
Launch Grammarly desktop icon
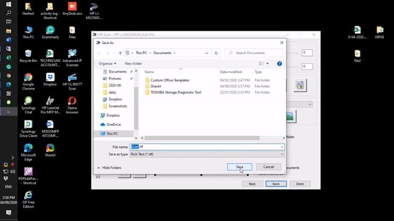pyautogui.click(x=50, y=33)
